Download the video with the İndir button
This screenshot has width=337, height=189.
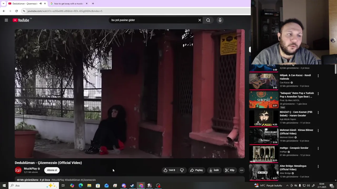tap(214, 170)
